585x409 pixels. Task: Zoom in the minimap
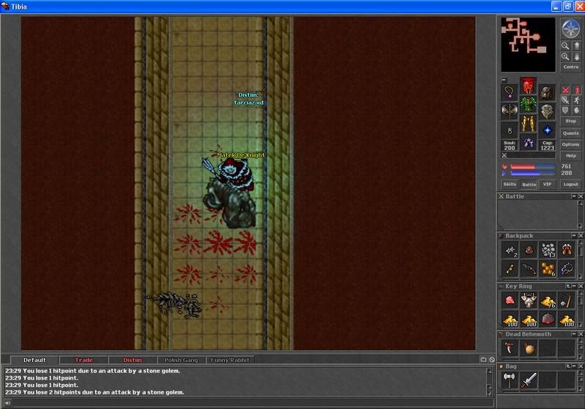click(x=566, y=56)
